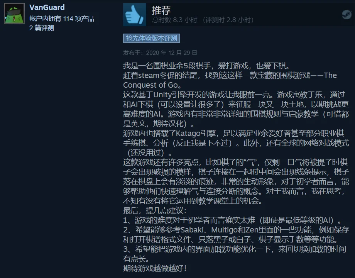Select the paragraph mentioning Katago engine
355x278 pixels.
click(x=236, y=143)
